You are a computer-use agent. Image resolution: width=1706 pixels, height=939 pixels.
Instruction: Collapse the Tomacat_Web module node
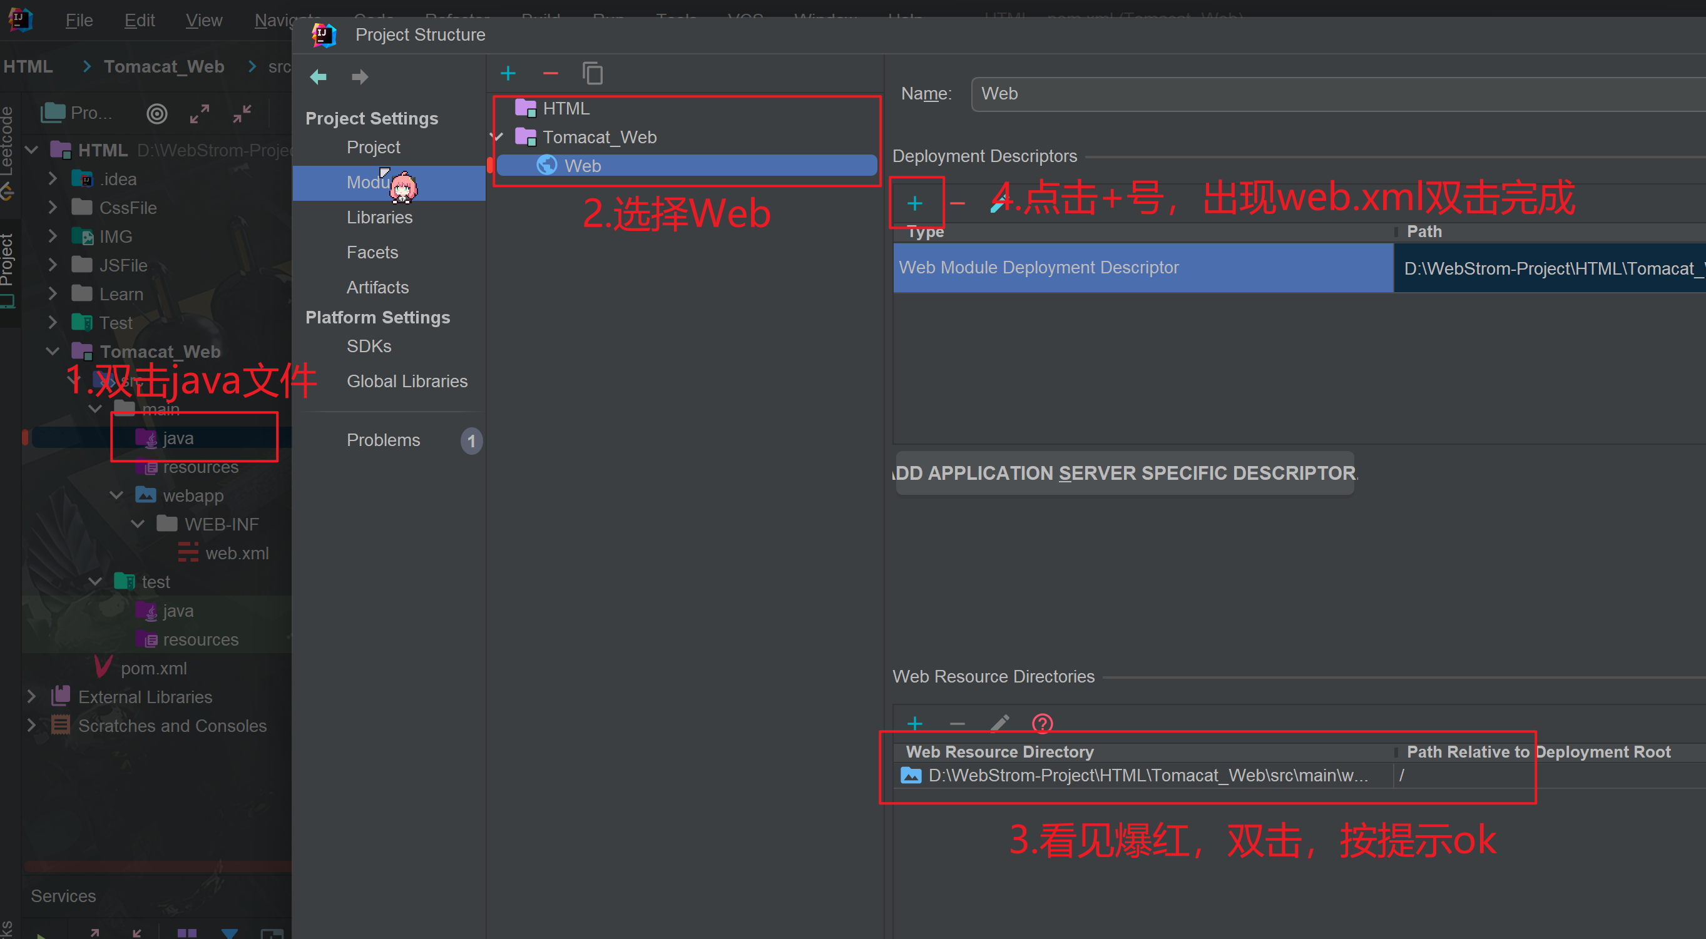(498, 136)
